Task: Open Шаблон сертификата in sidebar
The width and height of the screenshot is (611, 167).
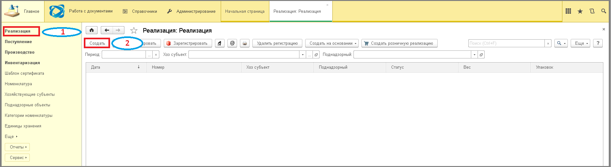Action: click(24, 73)
